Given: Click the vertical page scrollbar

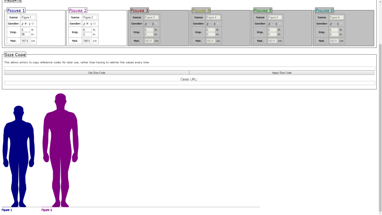Looking at the screenshot, I should 380,115.
